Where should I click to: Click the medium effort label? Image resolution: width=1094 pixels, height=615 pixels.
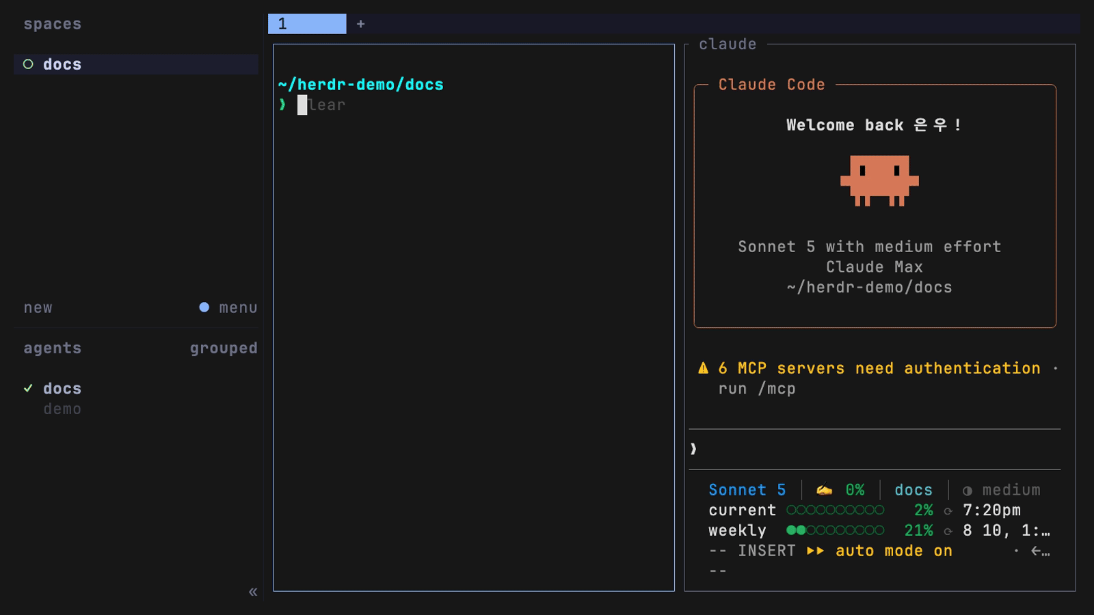1011,490
